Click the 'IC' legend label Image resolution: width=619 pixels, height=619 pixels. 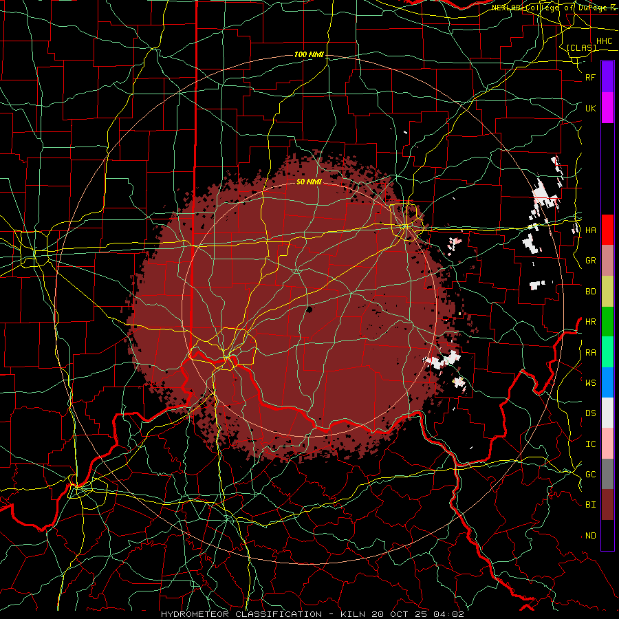(x=590, y=444)
